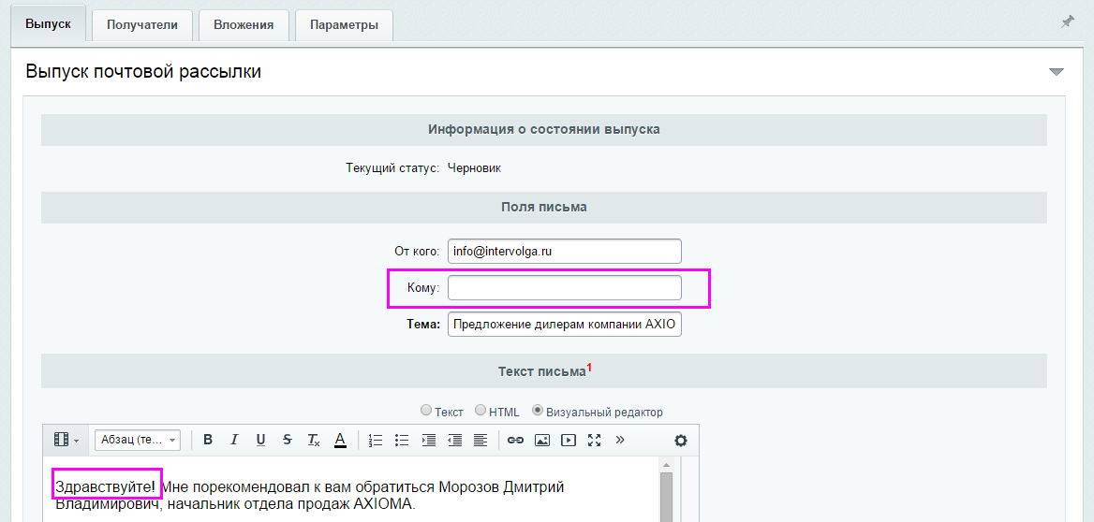Open the text color picker
Image resolution: width=1094 pixels, height=522 pixels.
click(x=340, y=440)
